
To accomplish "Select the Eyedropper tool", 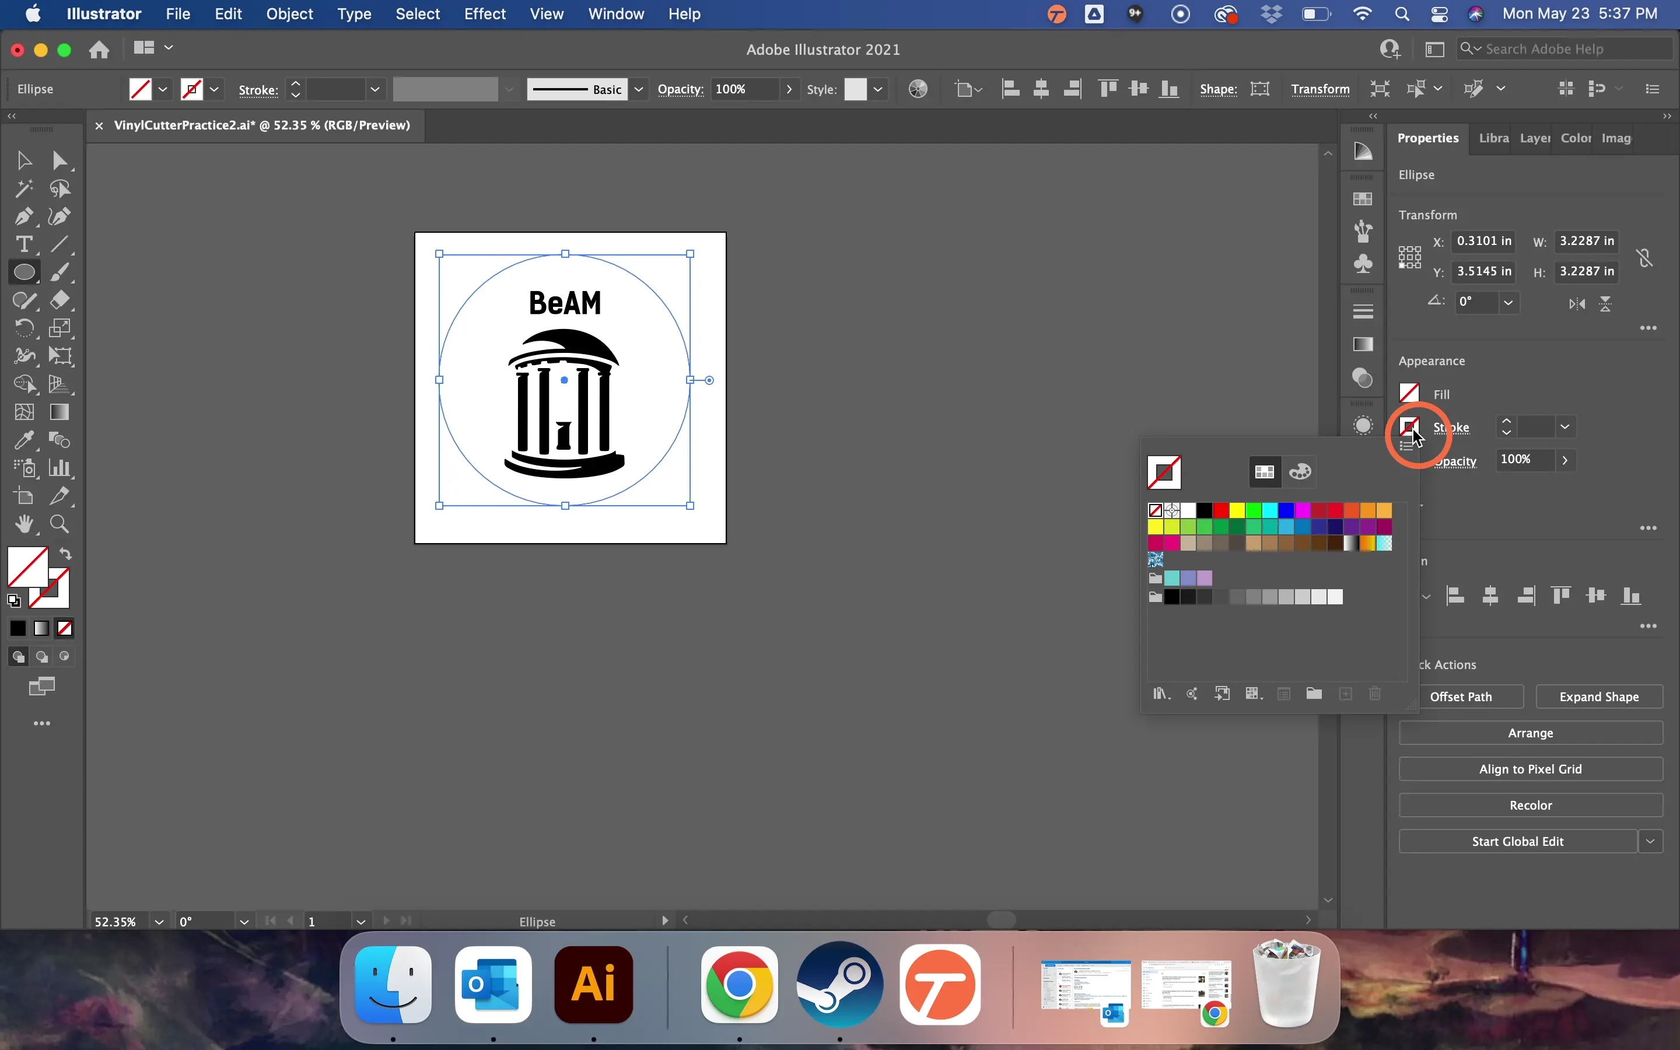I will [x=23, y=440].
